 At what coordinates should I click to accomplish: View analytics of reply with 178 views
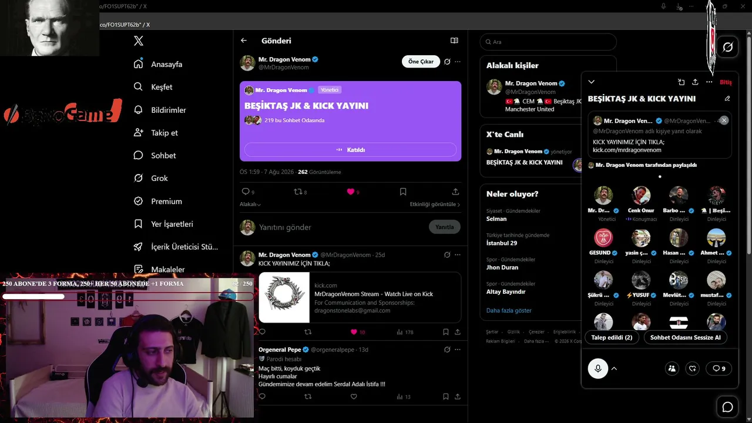(x=405, y=332)
